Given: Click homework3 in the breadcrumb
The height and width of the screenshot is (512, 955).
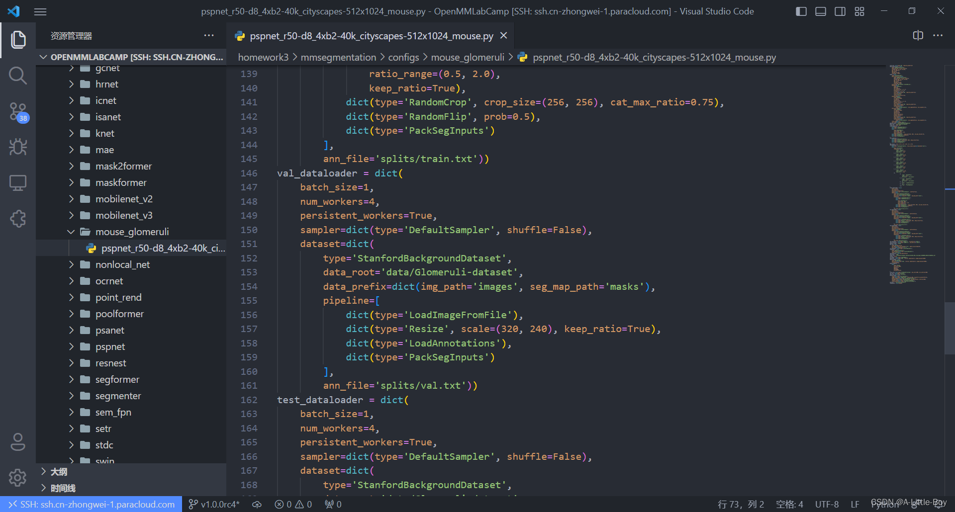Looking at the screenshot, I should click(x=263, y=57).
